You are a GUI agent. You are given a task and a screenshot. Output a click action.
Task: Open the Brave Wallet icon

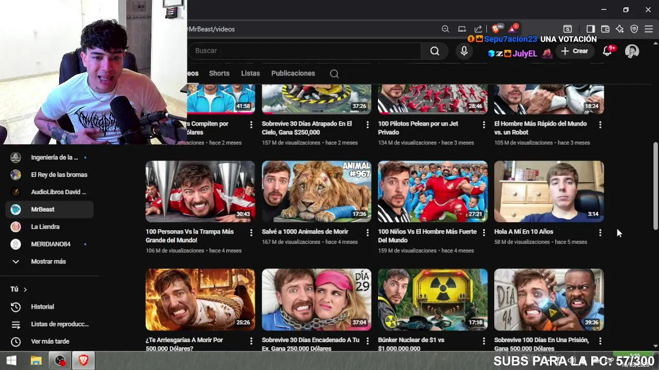(605, 29)
